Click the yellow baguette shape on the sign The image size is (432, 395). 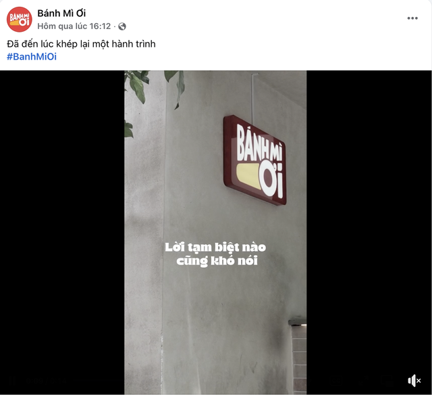[x=248, y=177]
